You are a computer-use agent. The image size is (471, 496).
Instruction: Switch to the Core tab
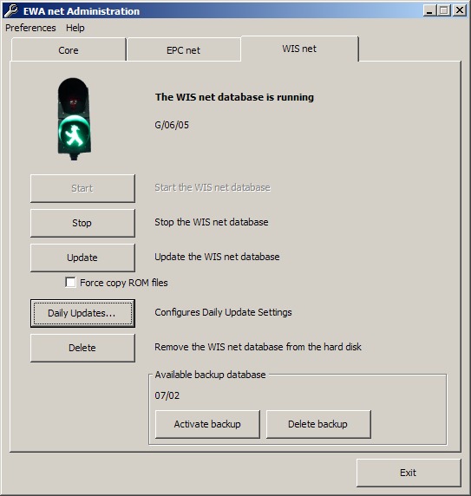[x=69, y=50]
